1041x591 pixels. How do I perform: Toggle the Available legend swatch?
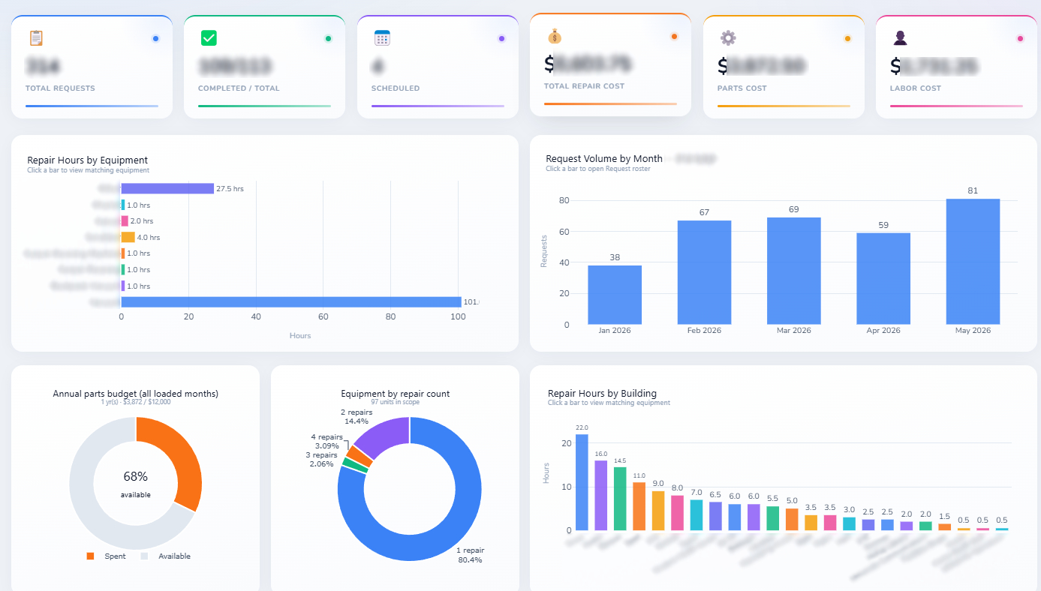coord(145,556)
